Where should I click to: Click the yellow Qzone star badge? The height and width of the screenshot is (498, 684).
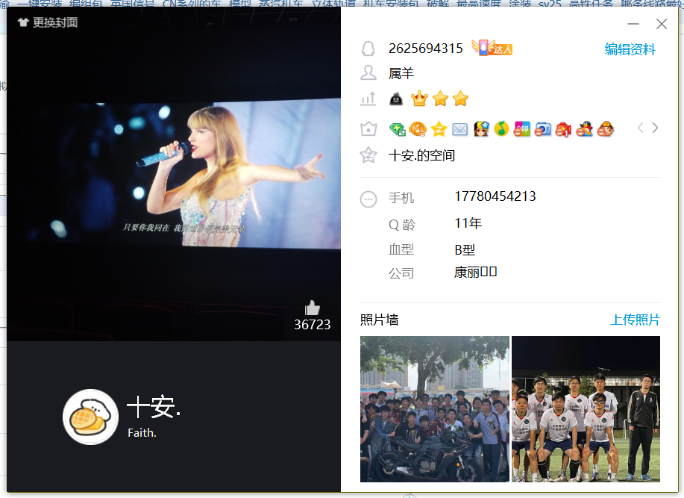439,129
